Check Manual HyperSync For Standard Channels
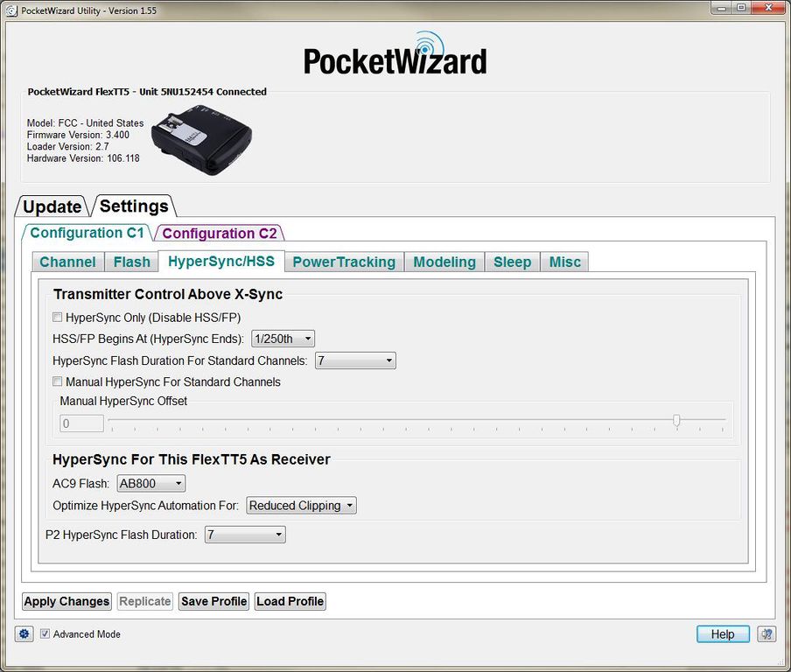The height and width of the screenshot is (672, 791). pos(58,382)
